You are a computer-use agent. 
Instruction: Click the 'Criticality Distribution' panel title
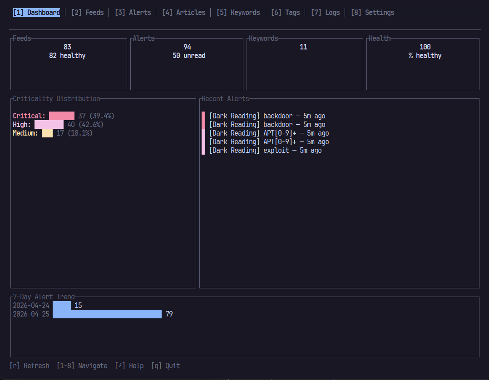pos(56,99)
